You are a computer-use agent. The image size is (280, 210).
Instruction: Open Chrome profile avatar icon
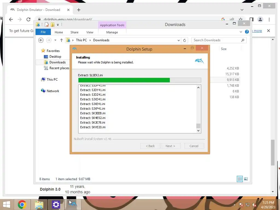tap(260, 19)
